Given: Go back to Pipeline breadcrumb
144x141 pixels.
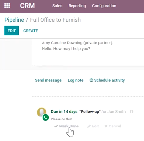Looking at the screenshot, I should click(x=14, y=20).
